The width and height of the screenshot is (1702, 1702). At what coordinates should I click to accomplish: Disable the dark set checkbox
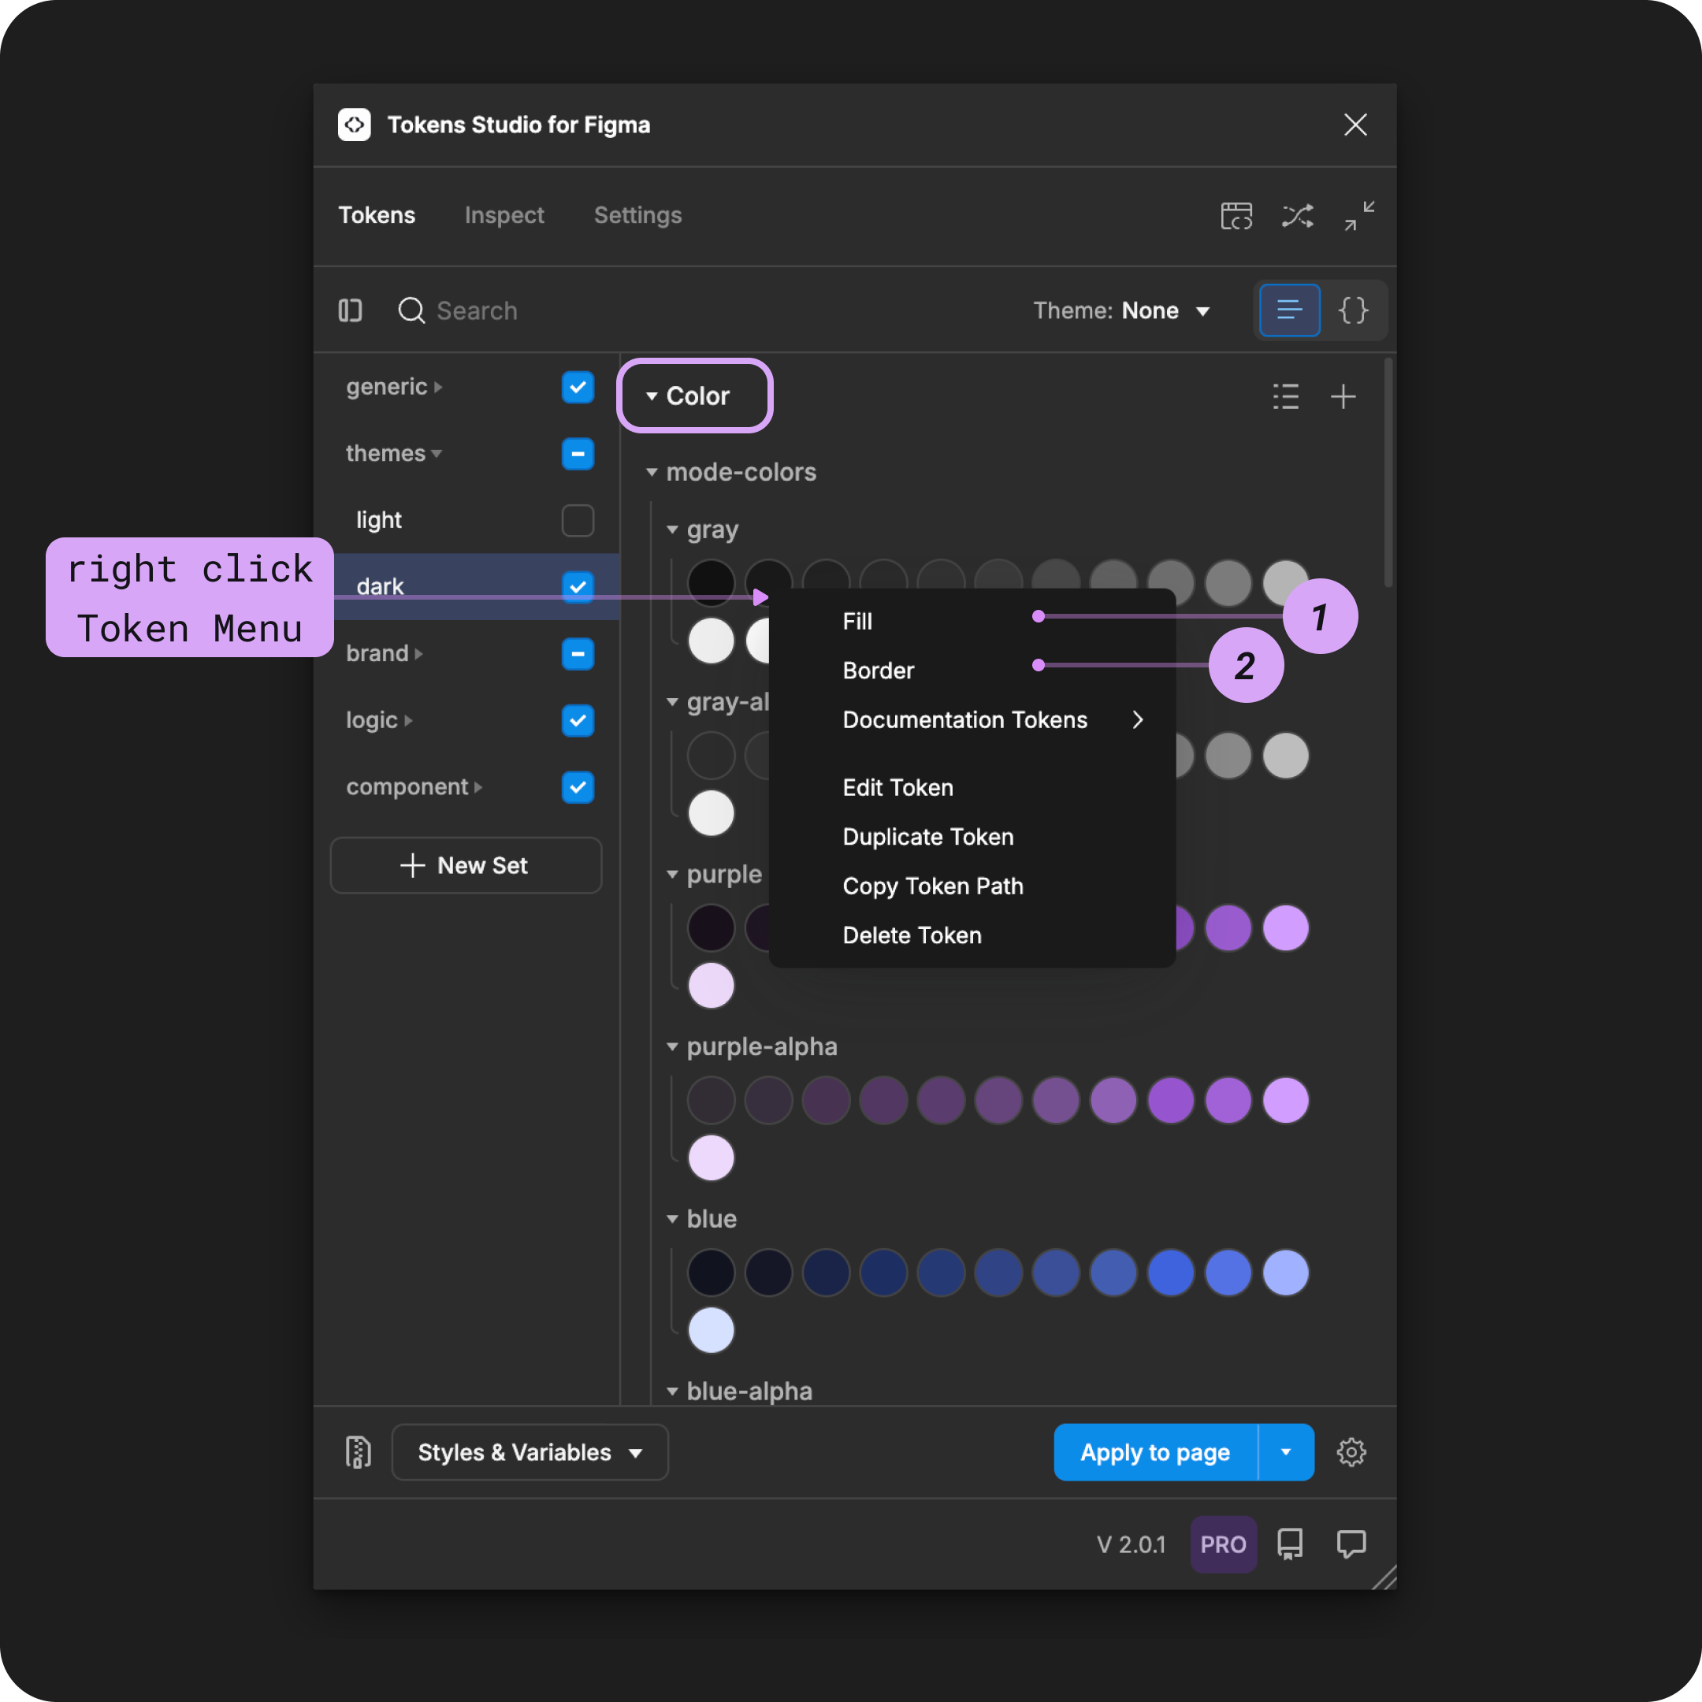click(x=578, y=587)
